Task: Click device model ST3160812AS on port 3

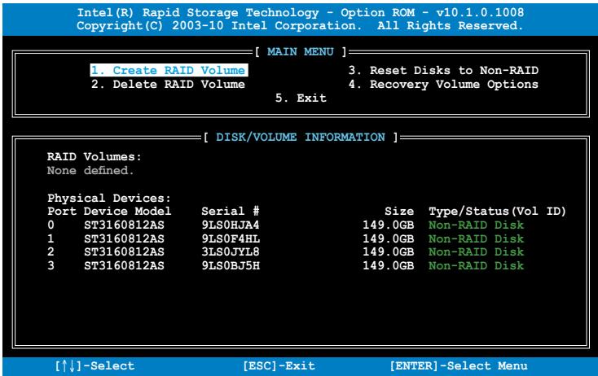Action: tap(124, 265)
